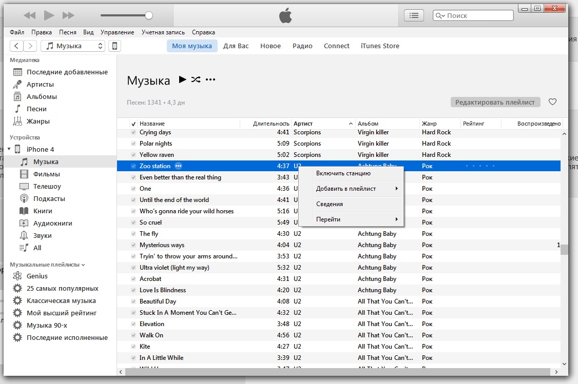Open the Управление menu
Viewport: 578px width, 384px height.
(x=117, y=32)
